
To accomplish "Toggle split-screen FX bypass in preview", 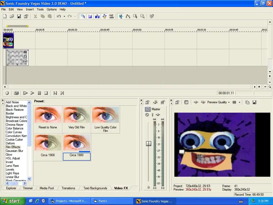I will click(203, 102).
